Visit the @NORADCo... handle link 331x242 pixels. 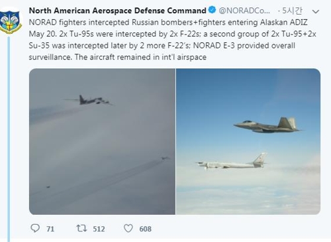[x=244, y=11]
